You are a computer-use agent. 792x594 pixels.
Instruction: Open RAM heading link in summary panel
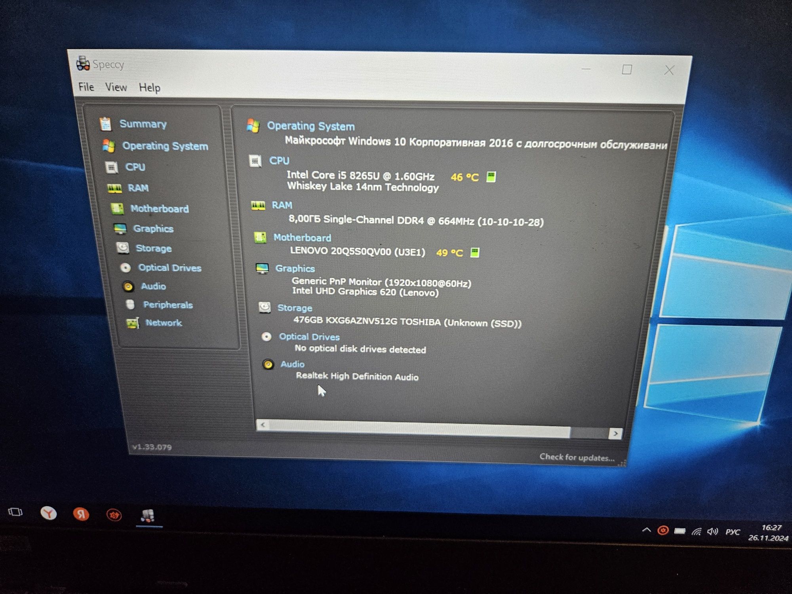(282, 205)
